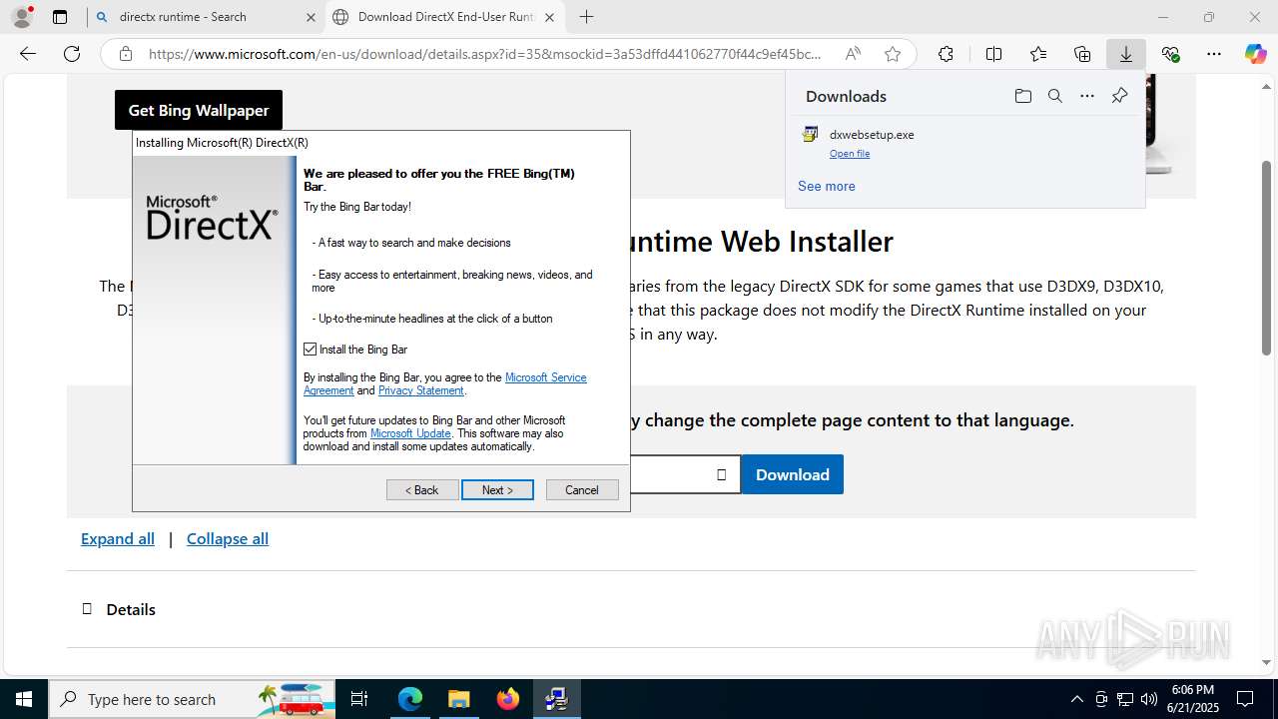Activate the Read aloud icon
Screen dimensions: 1278x719
click(853, 54)
